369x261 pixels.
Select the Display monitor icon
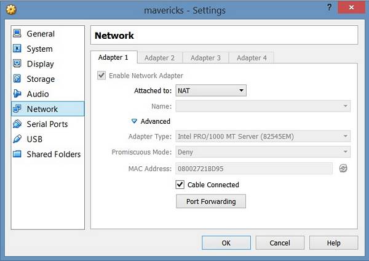[x=17, y=64]
